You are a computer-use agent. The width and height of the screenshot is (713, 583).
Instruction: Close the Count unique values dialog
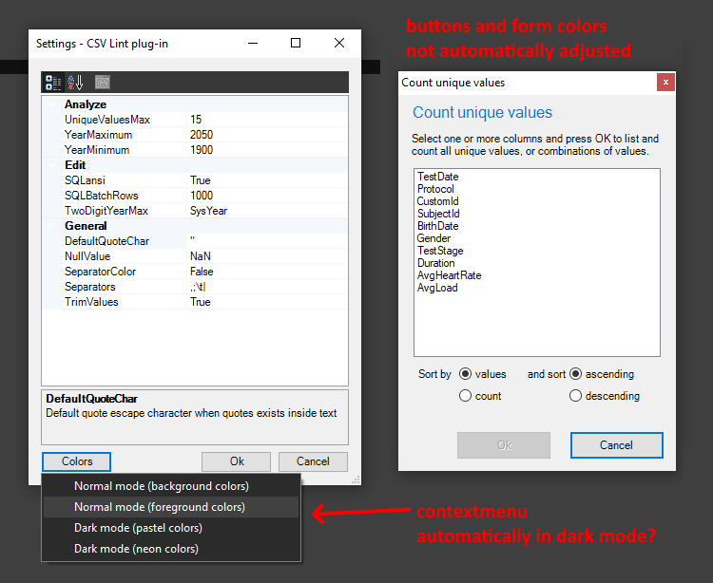[x=665, y=83]
